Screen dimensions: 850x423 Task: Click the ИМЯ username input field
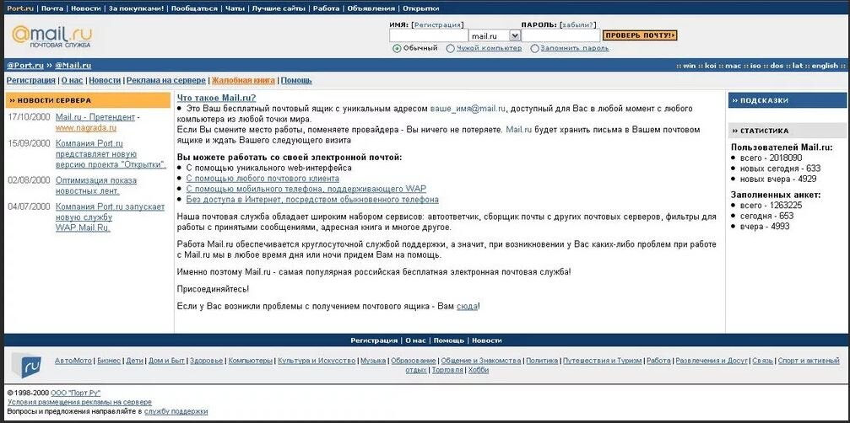coord(429,35)
